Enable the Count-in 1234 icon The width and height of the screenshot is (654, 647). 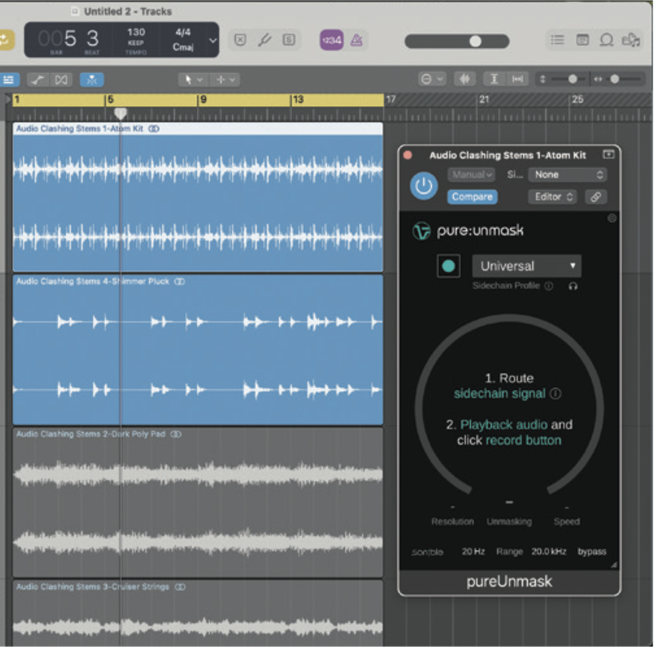click(332, 40)
